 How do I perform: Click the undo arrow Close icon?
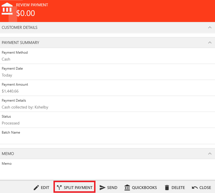pos(195,188)
